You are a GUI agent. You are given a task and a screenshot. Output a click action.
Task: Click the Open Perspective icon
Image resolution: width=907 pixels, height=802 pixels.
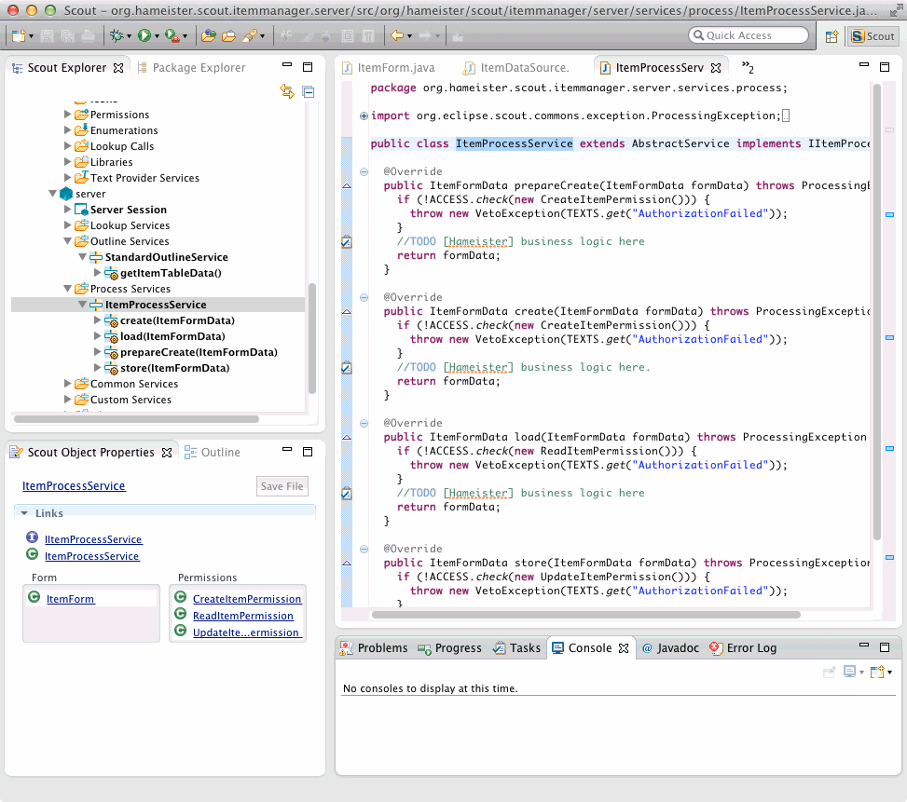831,36
